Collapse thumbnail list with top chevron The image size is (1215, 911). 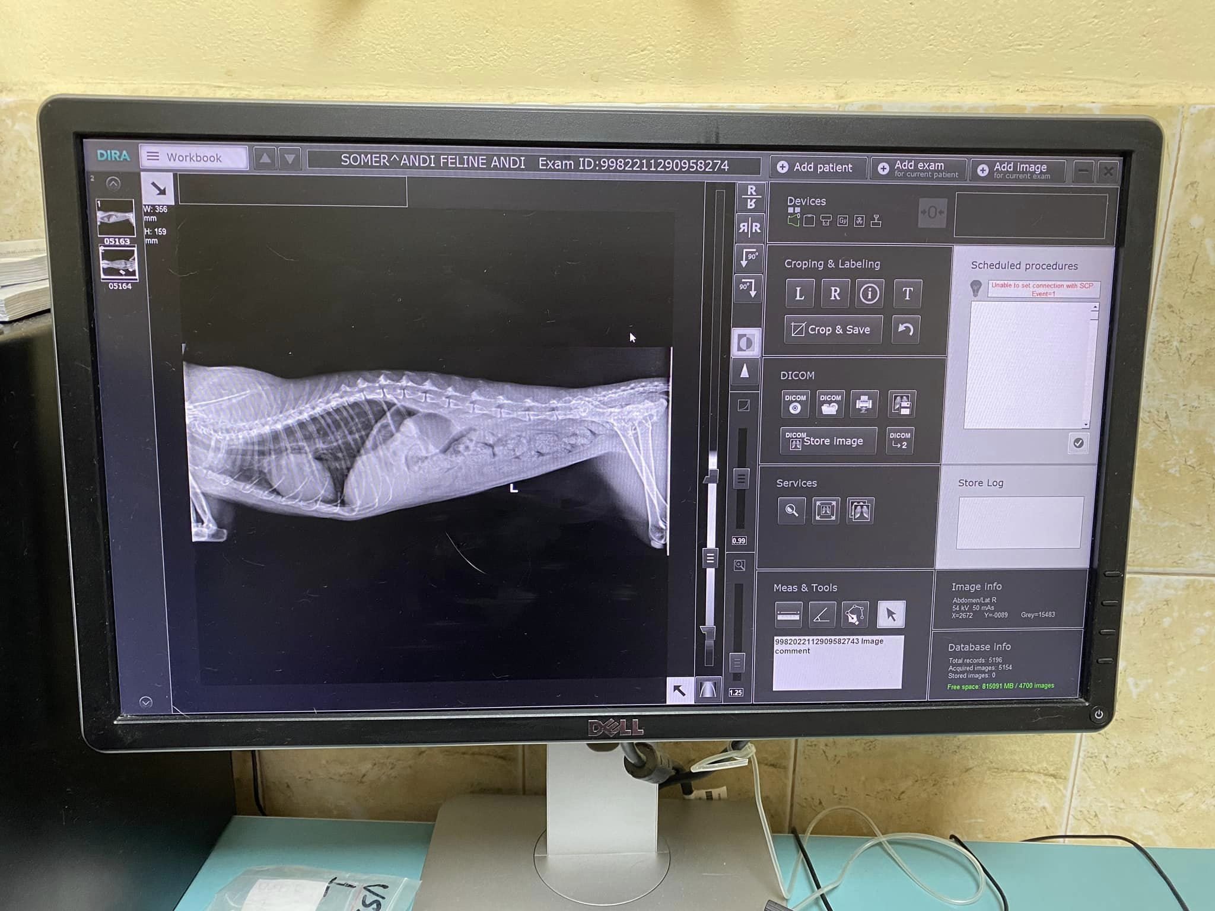pyautogui.click(x=113, y=183)
